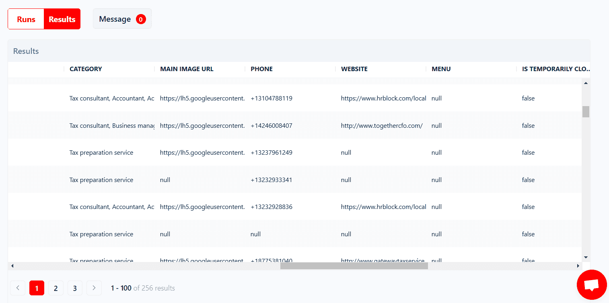This screenshot has height=303, width=609.
Task: Click the Results panel heading
Action: [26, 51]
